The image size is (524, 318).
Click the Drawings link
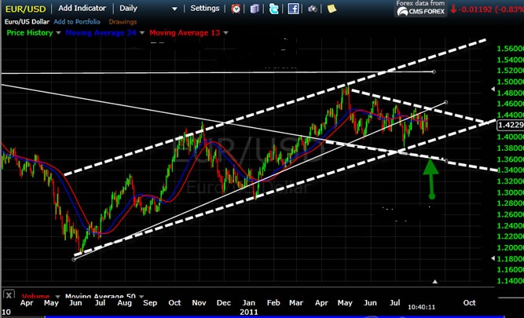(x=122, y=22)
